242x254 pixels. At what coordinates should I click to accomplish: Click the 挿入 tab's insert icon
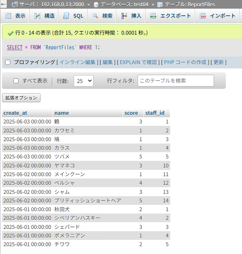tap(124, 16)
